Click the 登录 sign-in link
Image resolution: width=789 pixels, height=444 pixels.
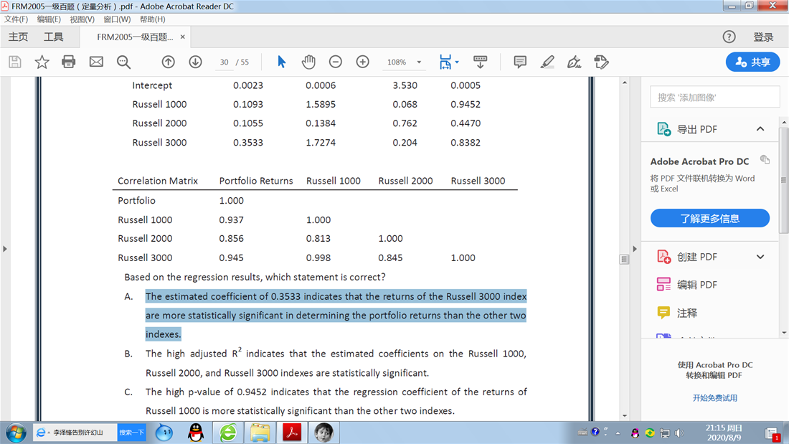pyautogui.click(x=763, y=37)
